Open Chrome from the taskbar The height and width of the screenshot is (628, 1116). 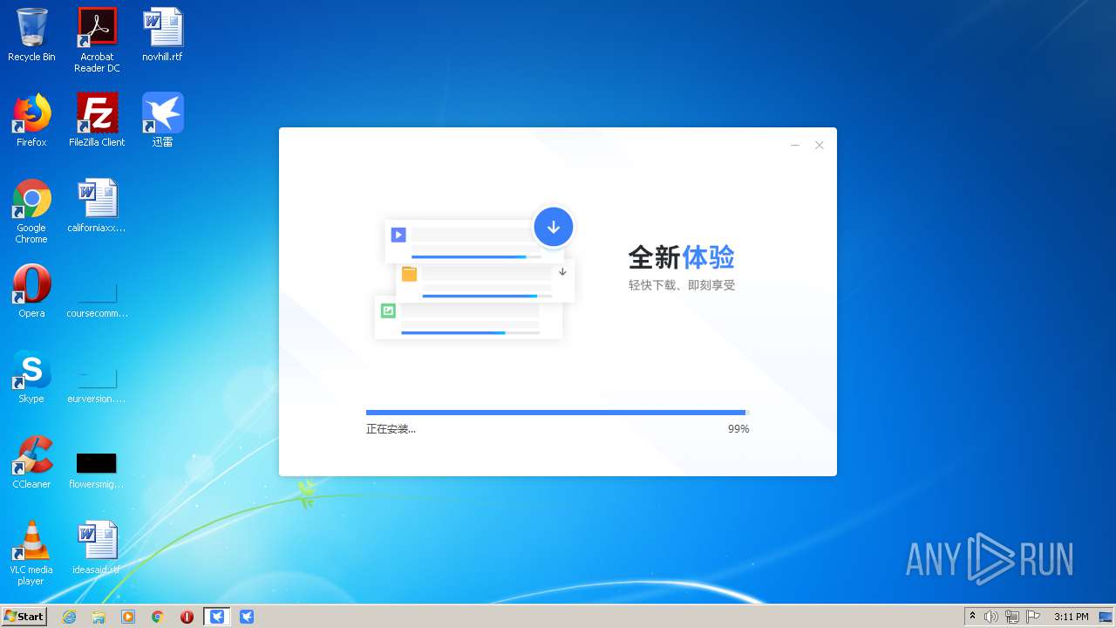[x=158, y=617]
